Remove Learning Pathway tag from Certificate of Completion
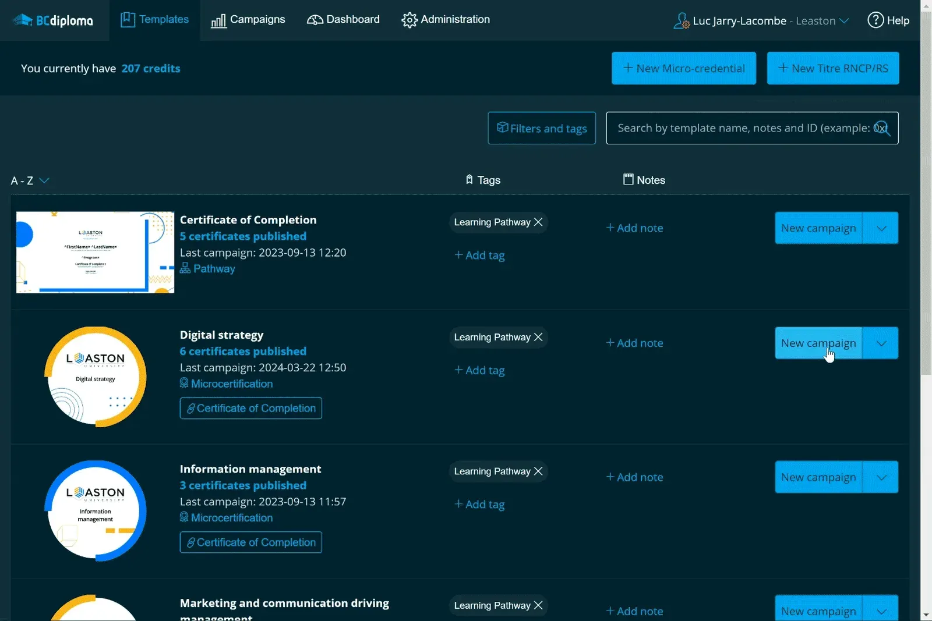Image resolution: width=932 pixels, height=621 pixels. pyautogui.click(x=538, y=222)
